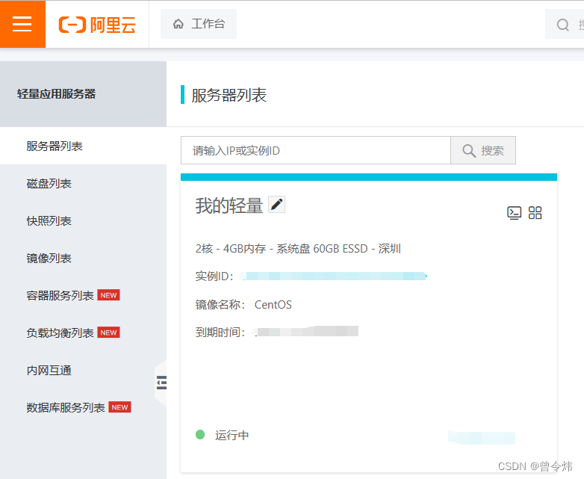The height and width of the screenshot is (479, 584).
Task: Open the 工作台 workbench button
Action: click(x=199, y=24)
